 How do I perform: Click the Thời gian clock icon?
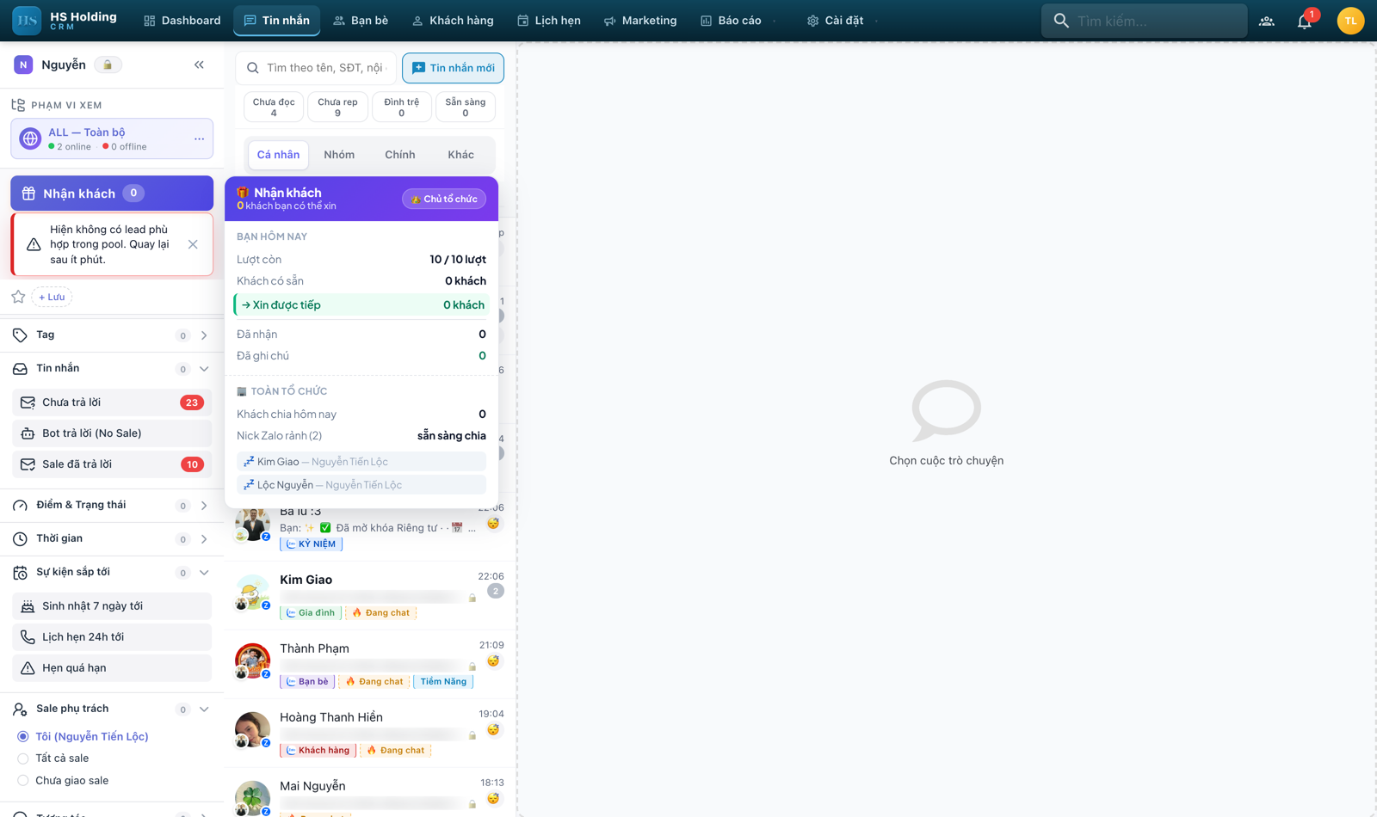click(x=20, y=538)
